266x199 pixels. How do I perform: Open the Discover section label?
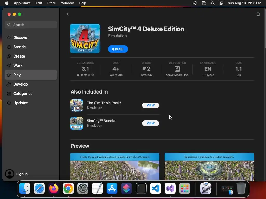pos(21,37)
